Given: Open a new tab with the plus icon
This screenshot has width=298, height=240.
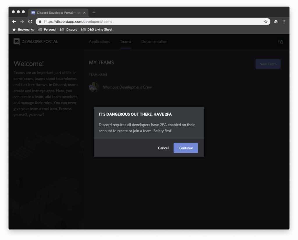Looking at the screenshot, I should pyautogui.click(x=94, y=13).
